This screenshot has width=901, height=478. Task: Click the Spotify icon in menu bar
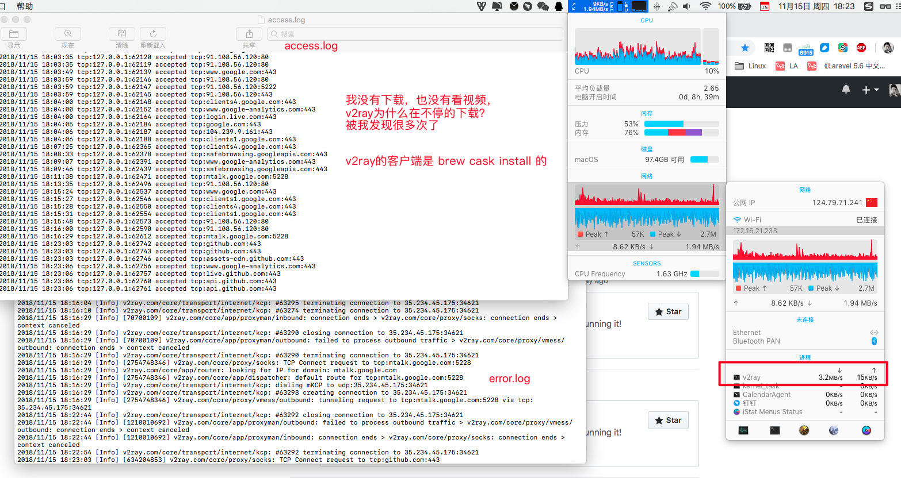point(868,7)
